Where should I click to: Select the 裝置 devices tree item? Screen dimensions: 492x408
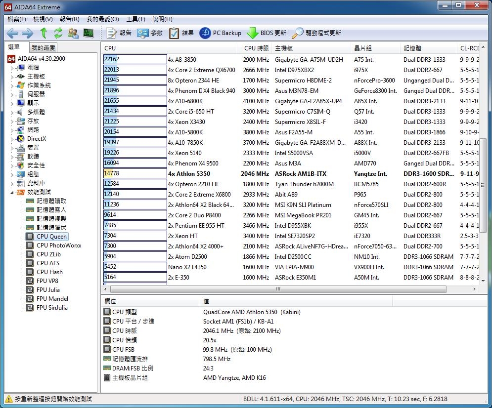point(28,148)
